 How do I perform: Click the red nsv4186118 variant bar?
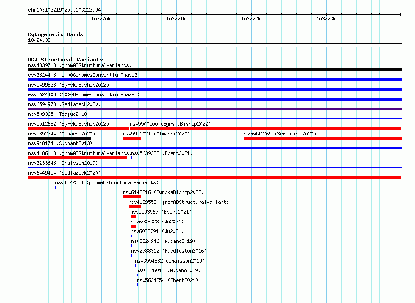(x=77, y=158)
